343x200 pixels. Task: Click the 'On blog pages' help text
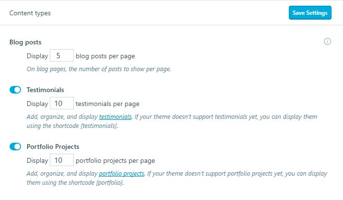coord(99,69)
